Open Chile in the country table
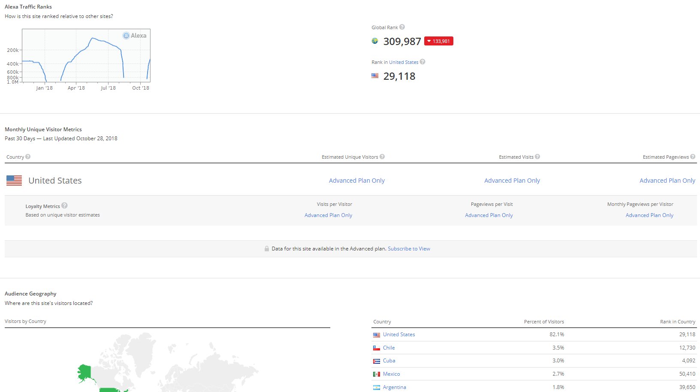 (389, 348)
